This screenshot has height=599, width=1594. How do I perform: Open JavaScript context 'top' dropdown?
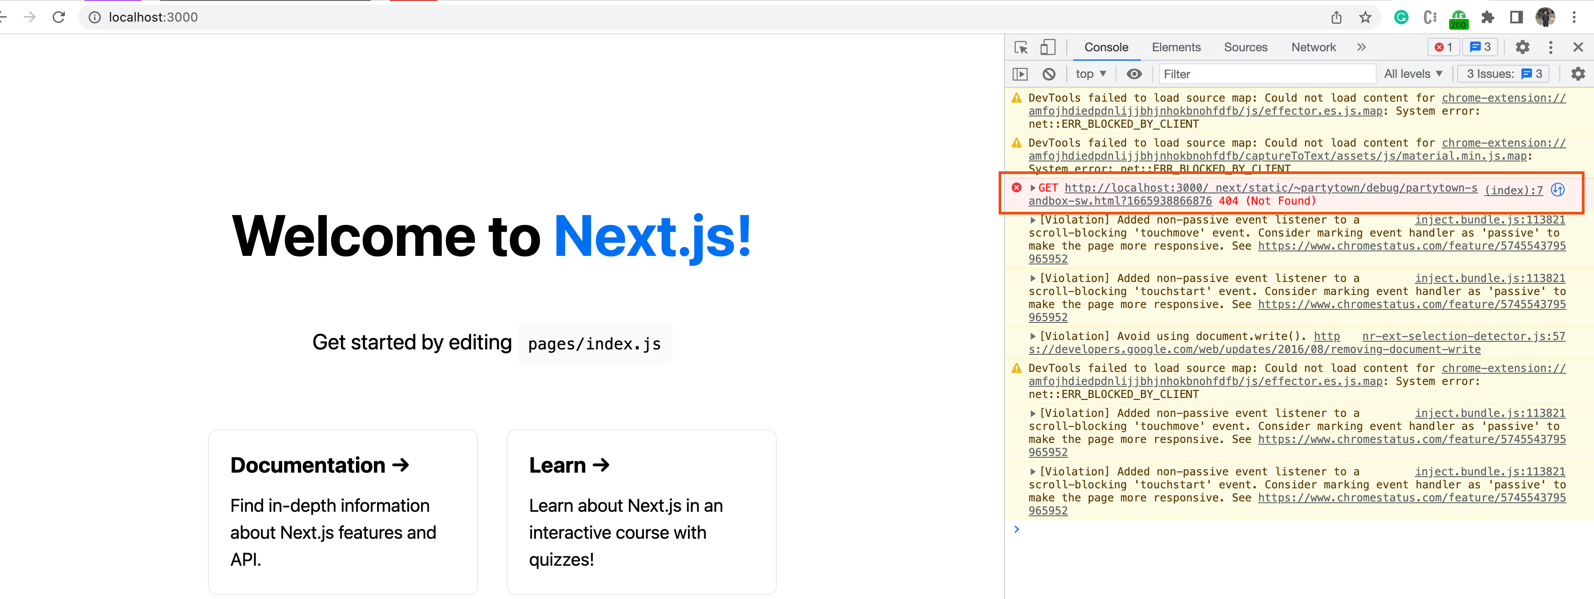click(1090, 74)
